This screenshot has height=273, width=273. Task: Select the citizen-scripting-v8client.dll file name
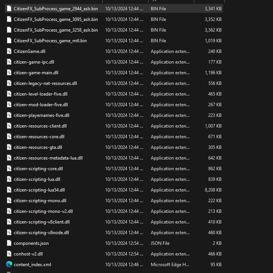42,222
